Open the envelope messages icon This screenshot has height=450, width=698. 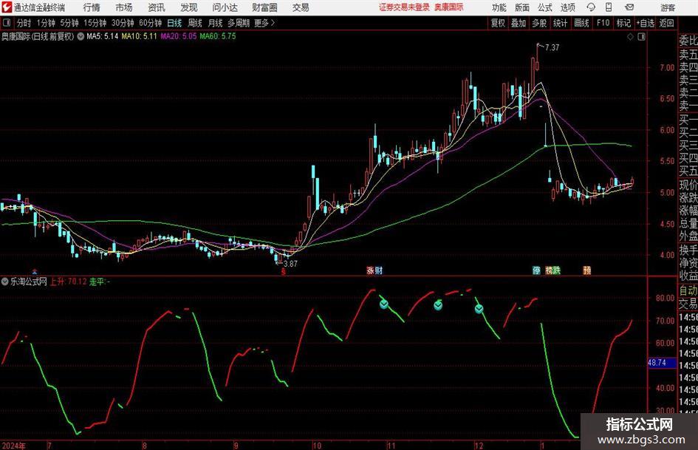coord(629,7)
